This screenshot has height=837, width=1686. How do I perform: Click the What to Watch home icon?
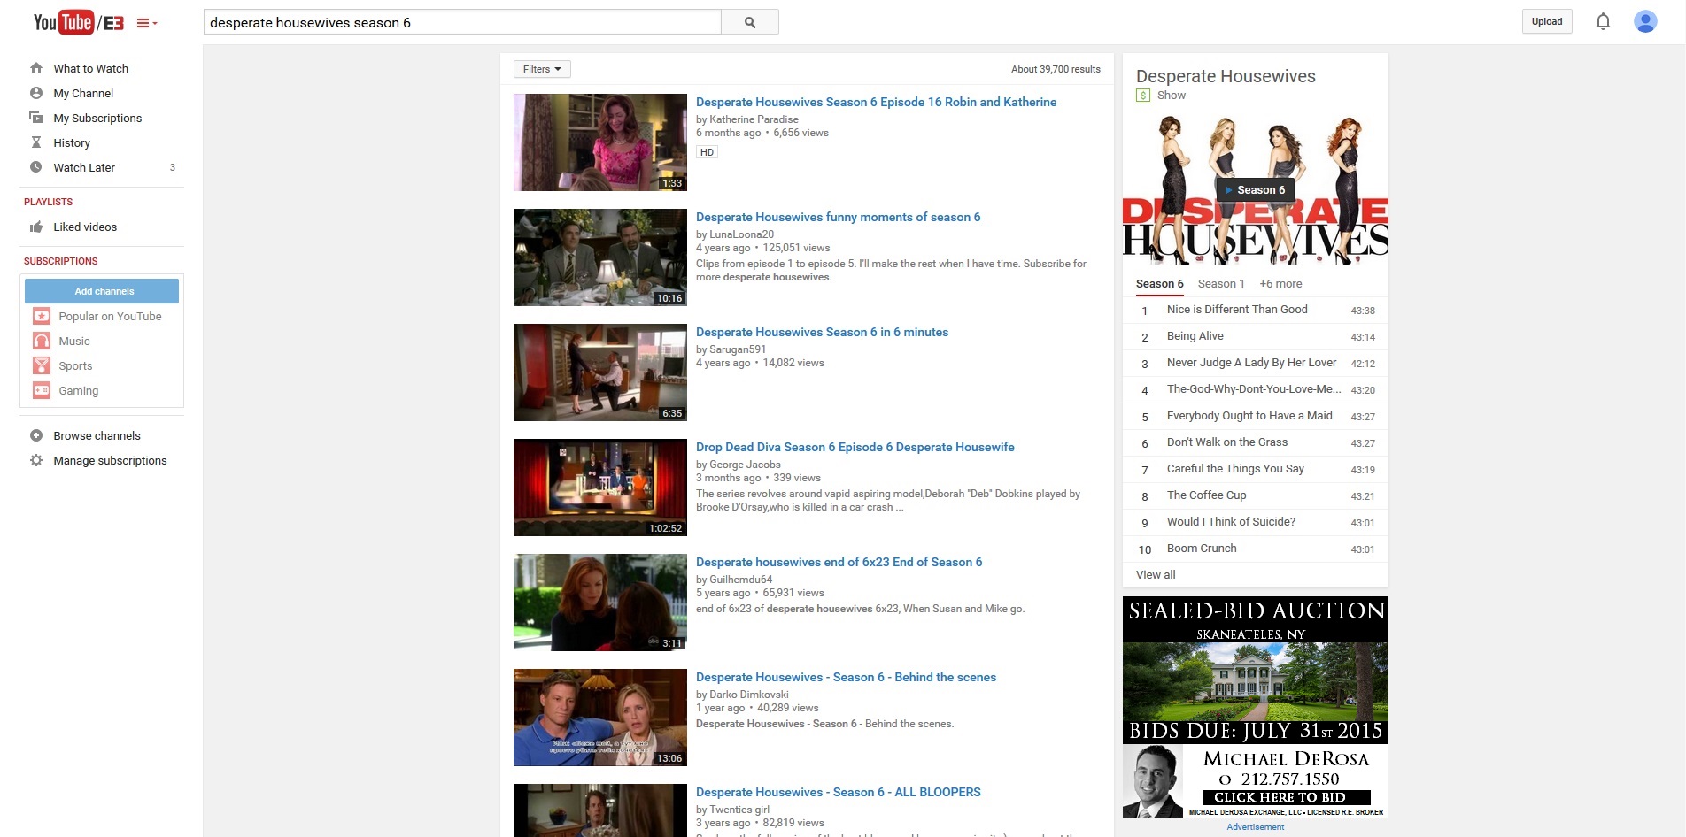coord(36,68)
